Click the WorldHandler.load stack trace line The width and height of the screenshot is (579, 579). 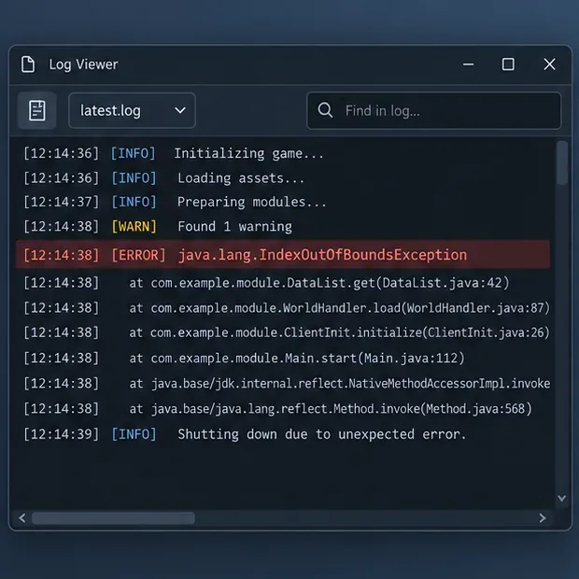[287, 308]
